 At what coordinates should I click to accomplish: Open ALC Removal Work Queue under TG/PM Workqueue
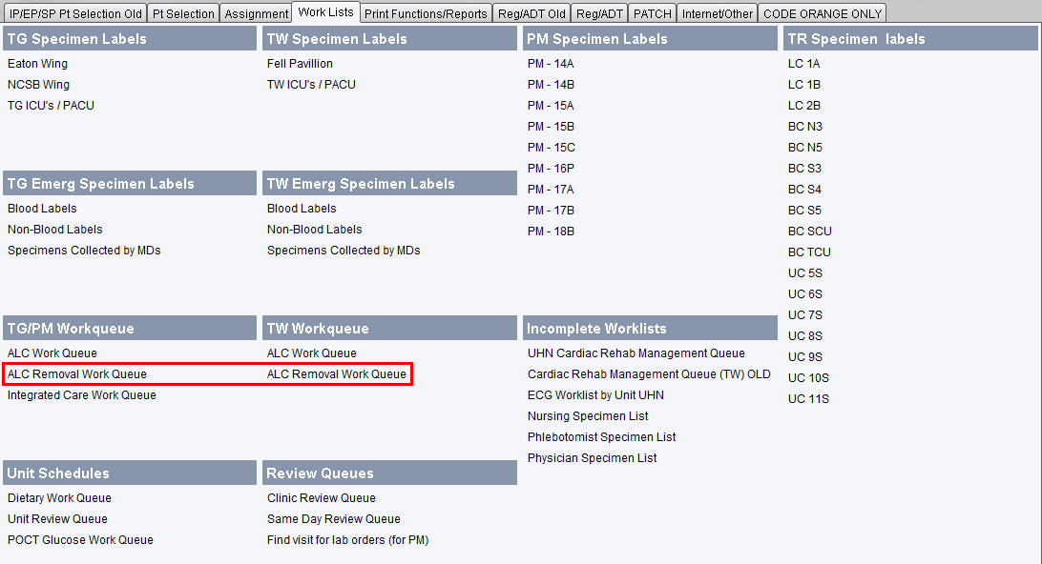click(x=77, y=374)
